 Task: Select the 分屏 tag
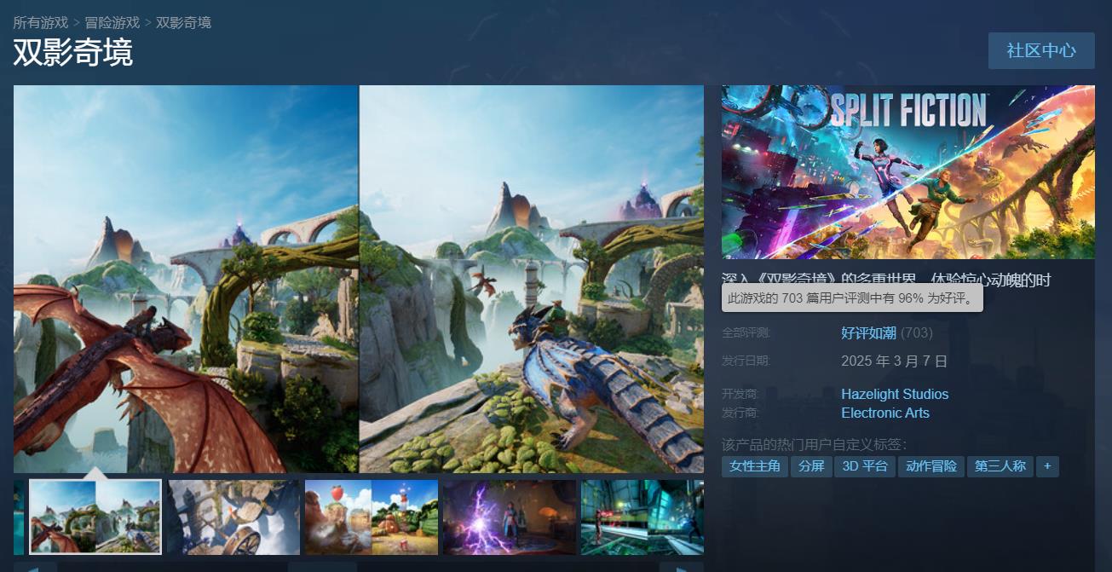[810, 466]
